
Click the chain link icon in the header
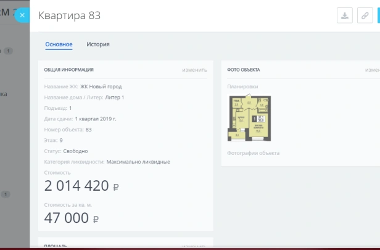click(365, 16)
